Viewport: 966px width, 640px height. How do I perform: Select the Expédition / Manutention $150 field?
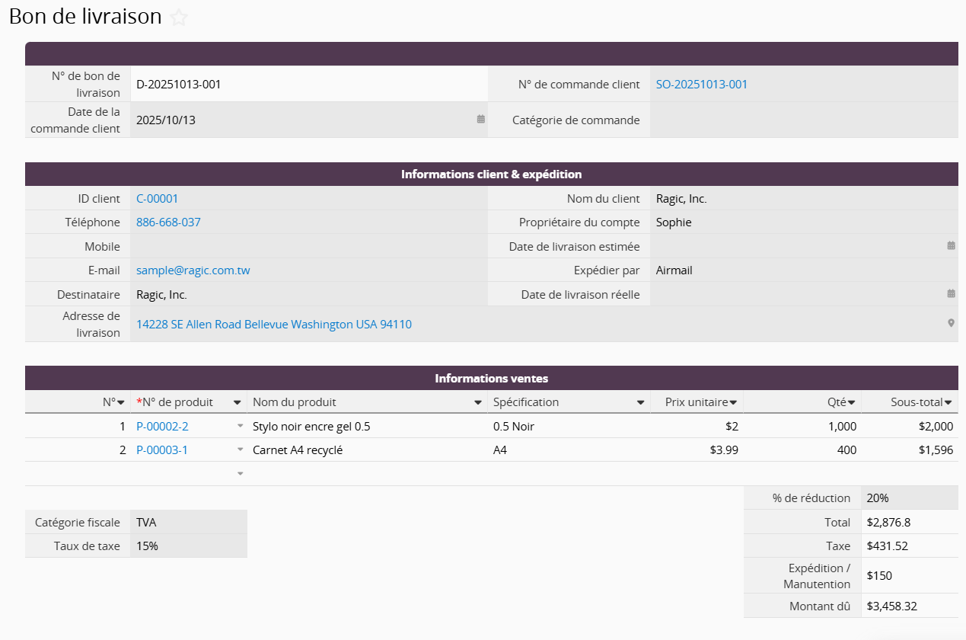click(x=909, y=576)
